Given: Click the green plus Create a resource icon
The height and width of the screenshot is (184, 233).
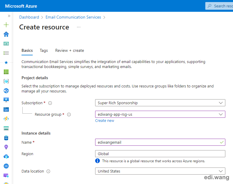Looking at the screenshot, I should click(6, 25).
